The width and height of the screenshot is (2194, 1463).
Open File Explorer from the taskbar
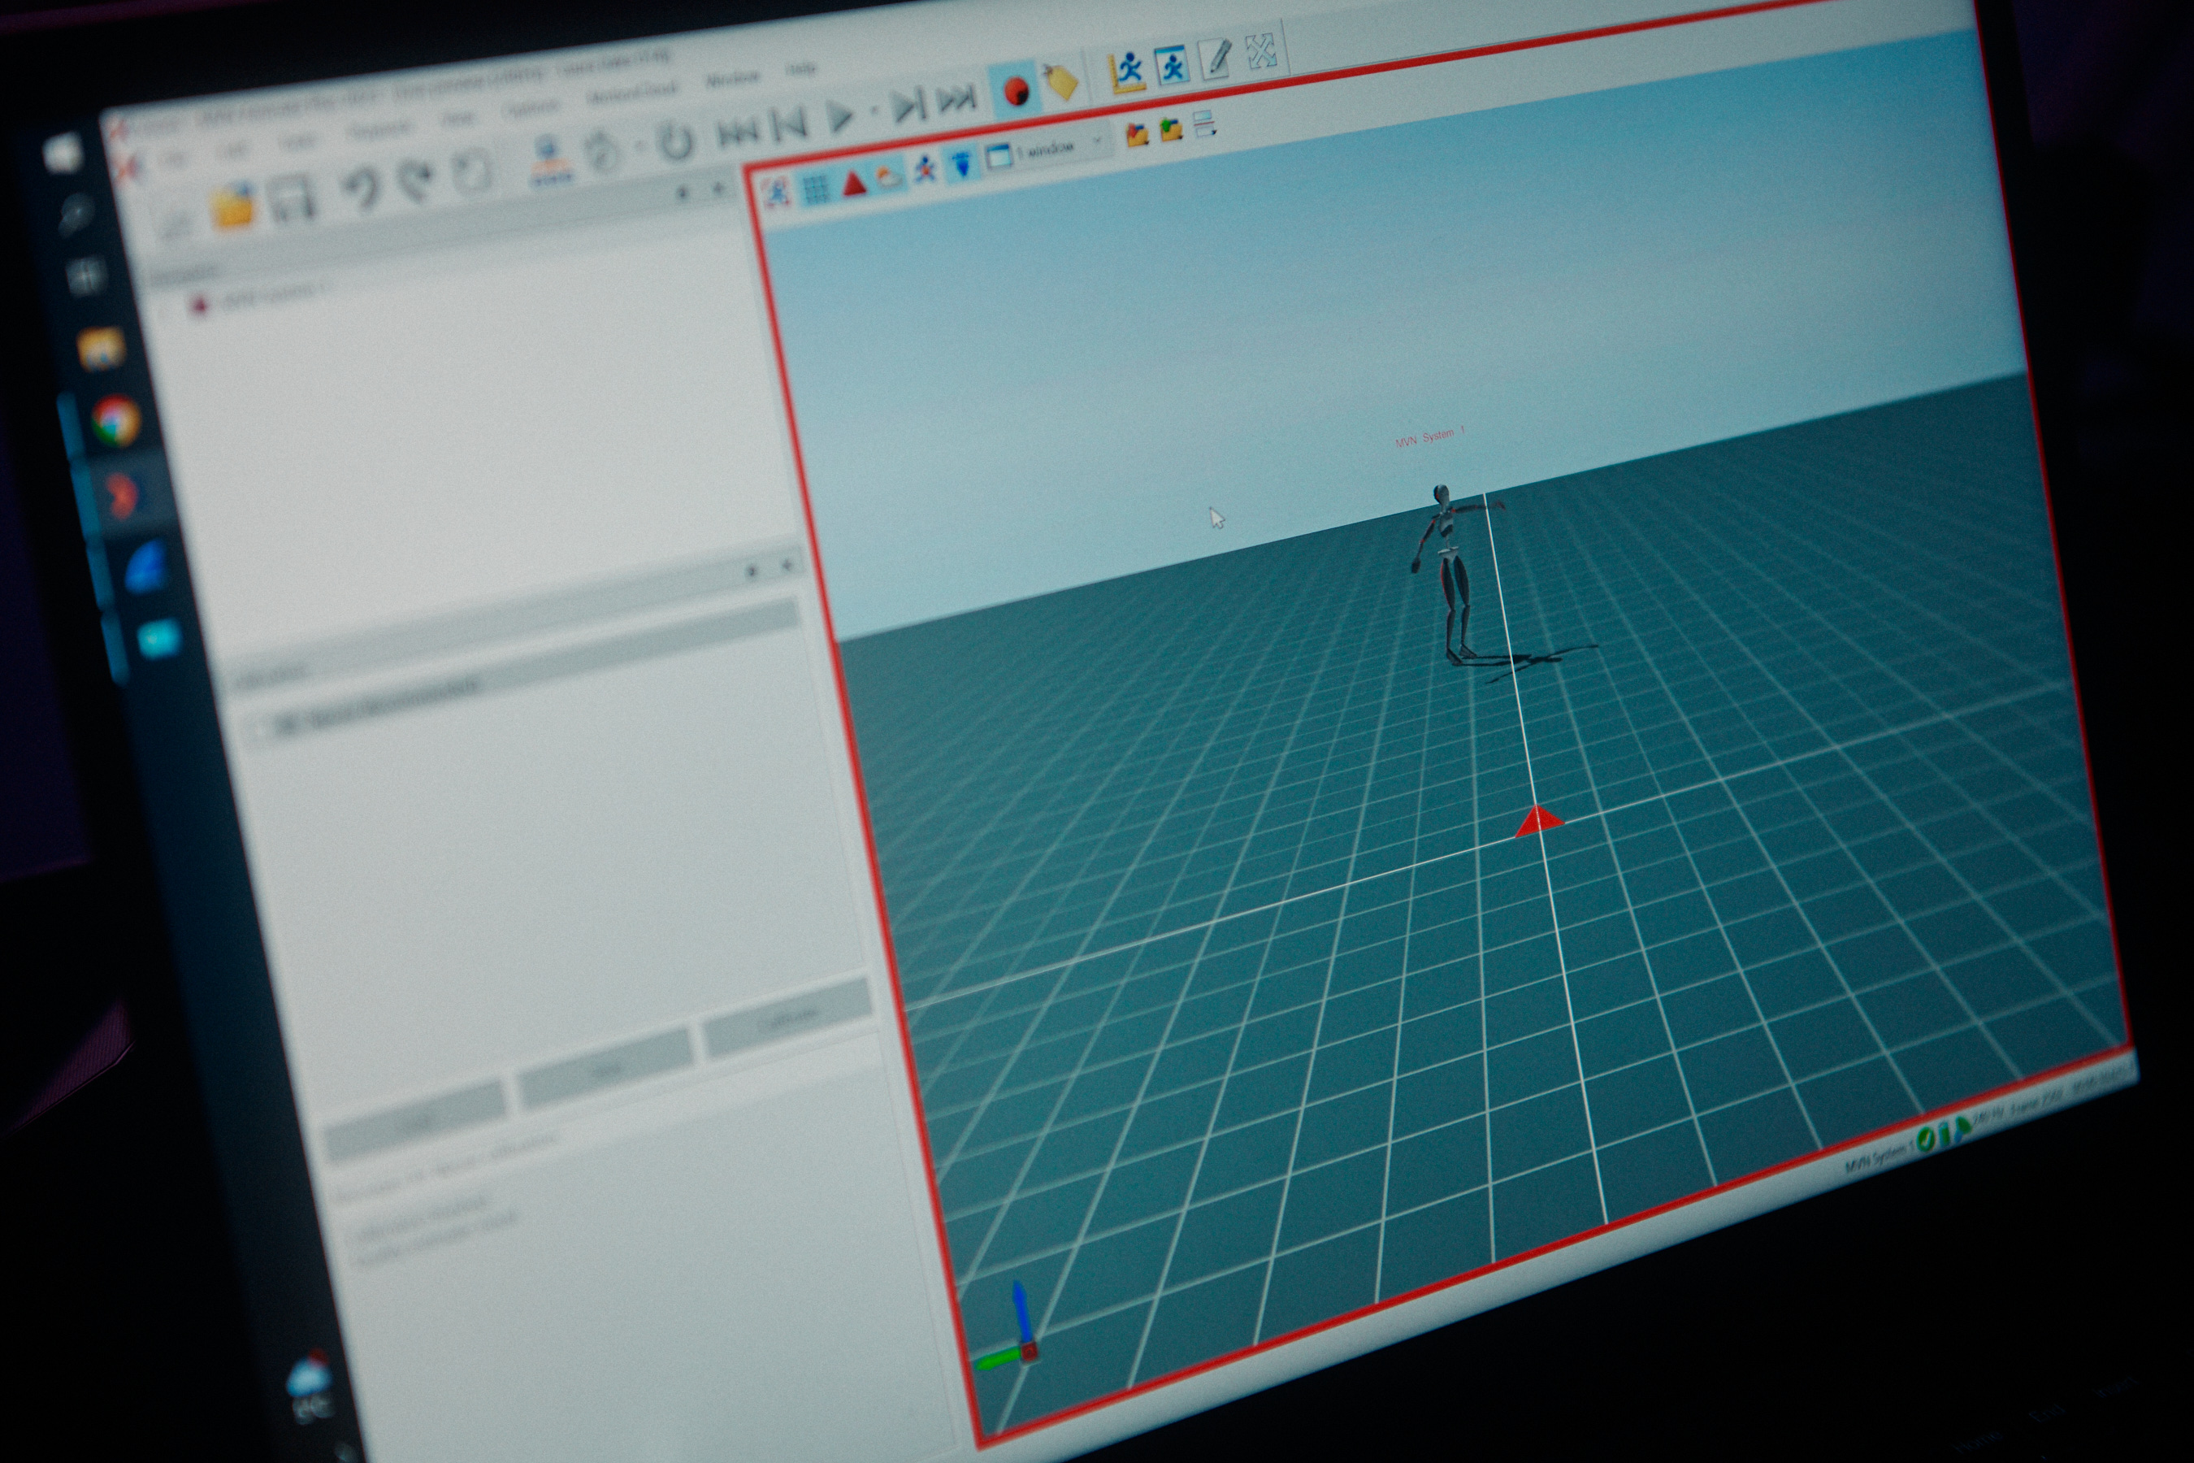click(100, 348)
